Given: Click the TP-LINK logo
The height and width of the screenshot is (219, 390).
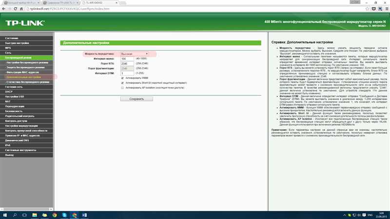Looking at the screenshot, I should pyautogui.click(x=25, y=23).
